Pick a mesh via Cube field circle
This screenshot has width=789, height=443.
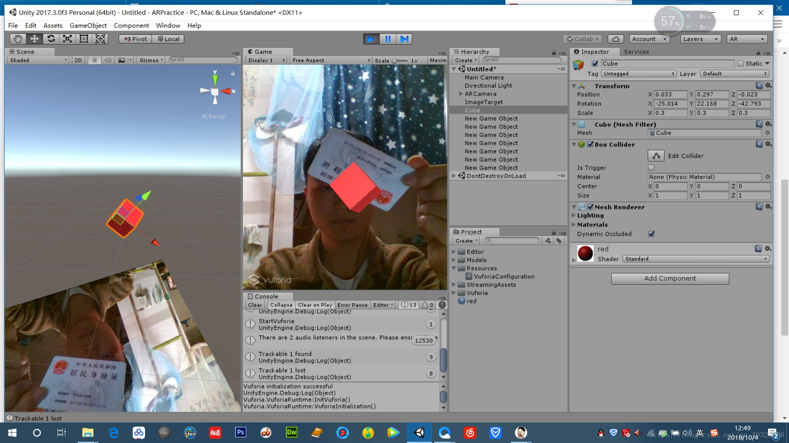coord(767,133)
